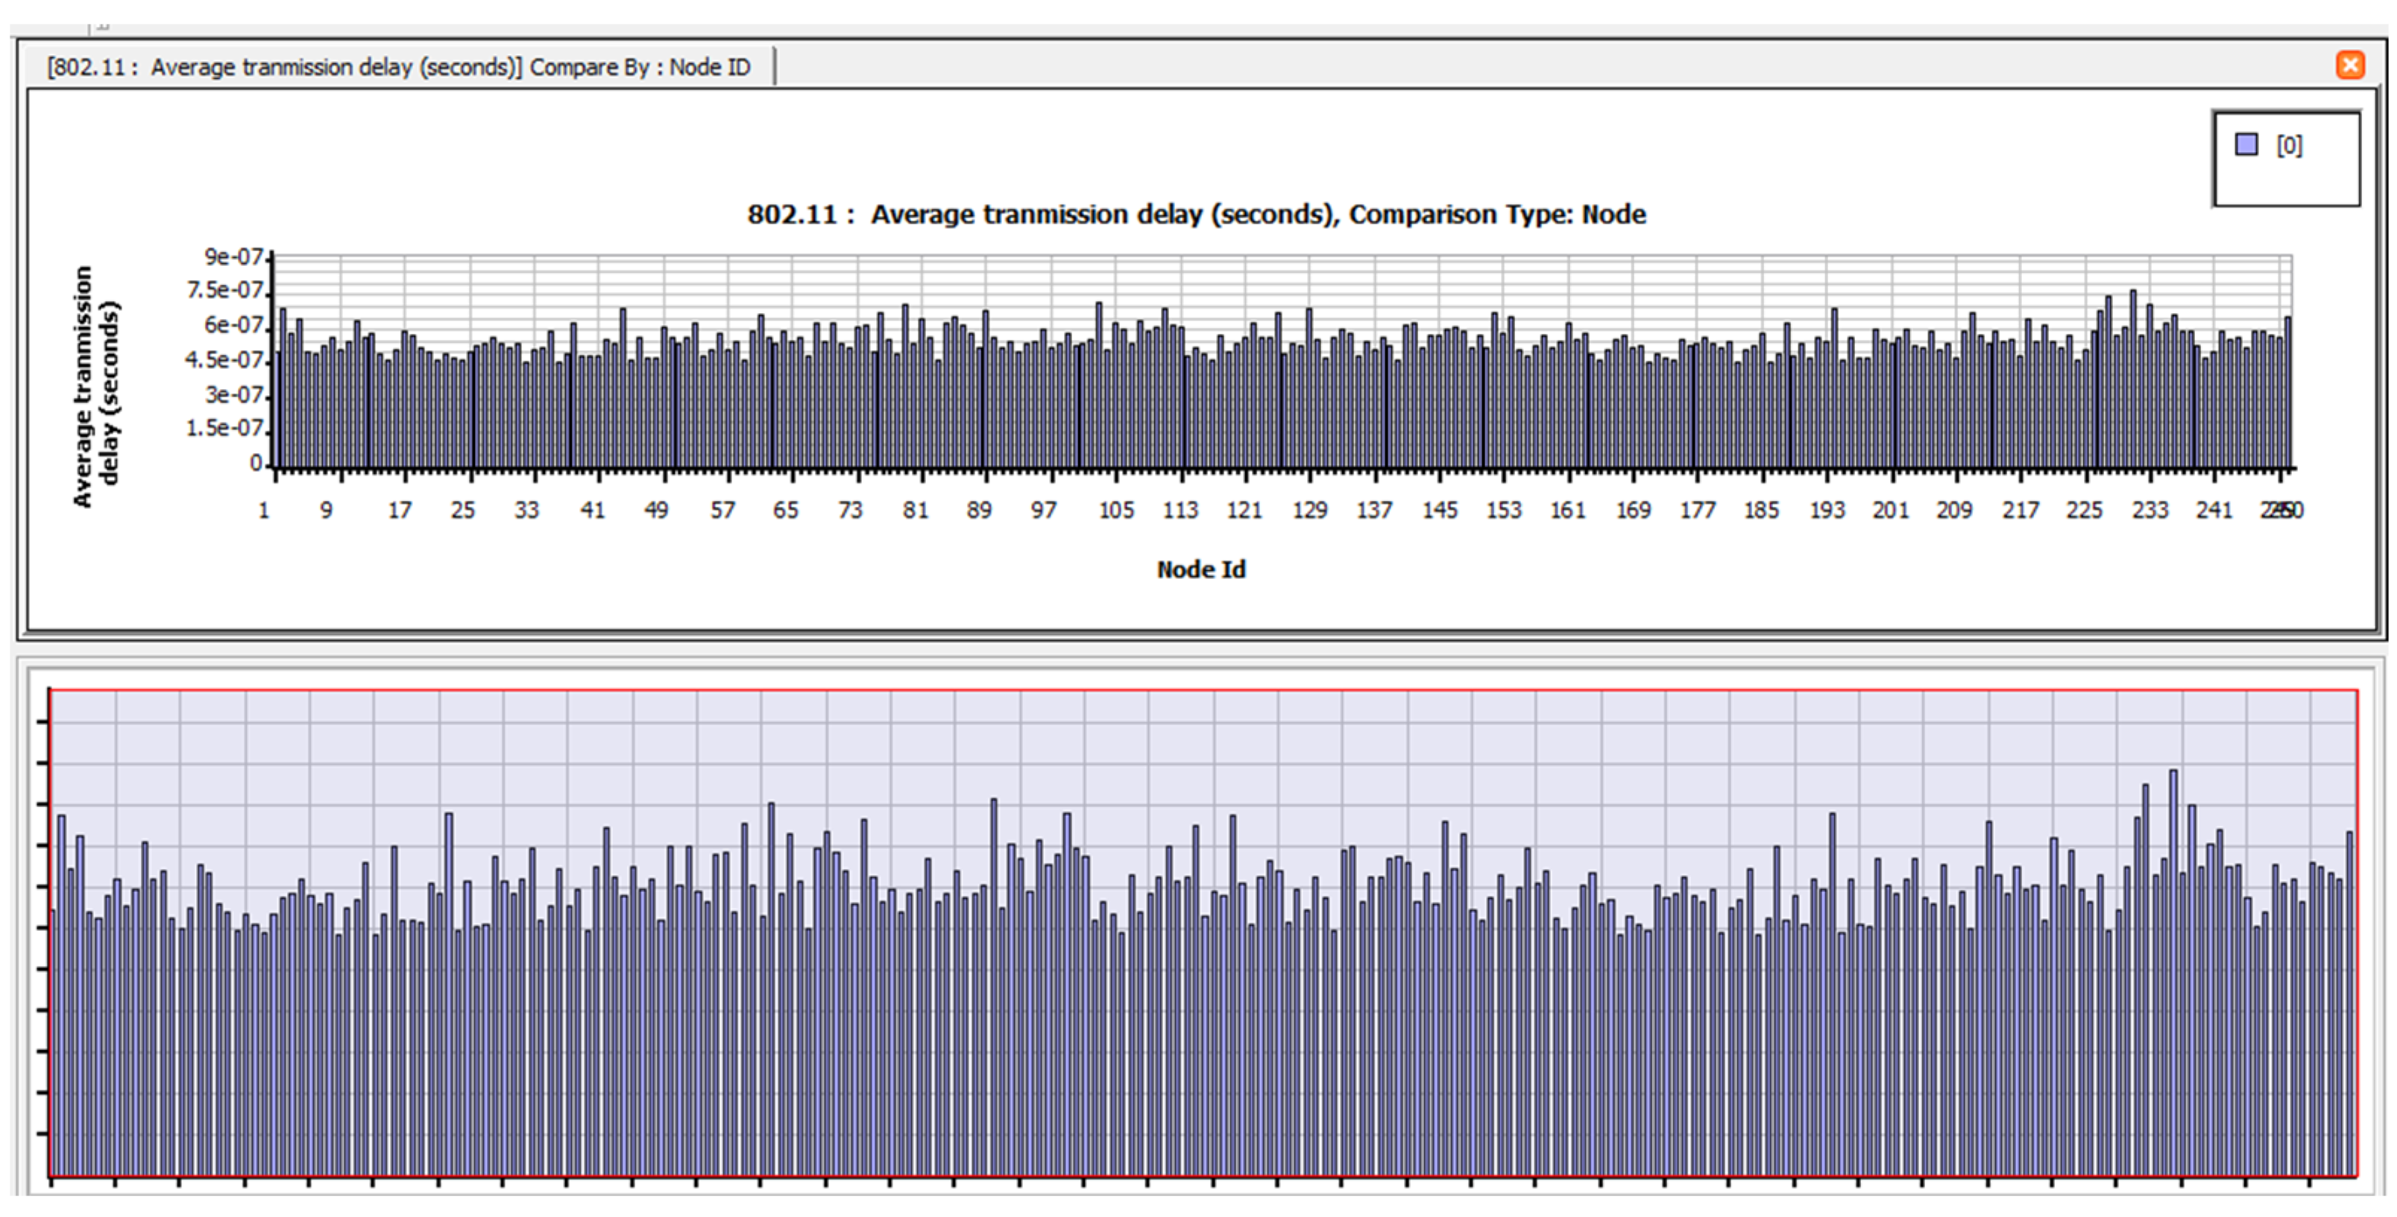Click the 7.5e-07 y-axis tick label
2397x1217 pixels.
pyautogui.click(x=224, y=291)
